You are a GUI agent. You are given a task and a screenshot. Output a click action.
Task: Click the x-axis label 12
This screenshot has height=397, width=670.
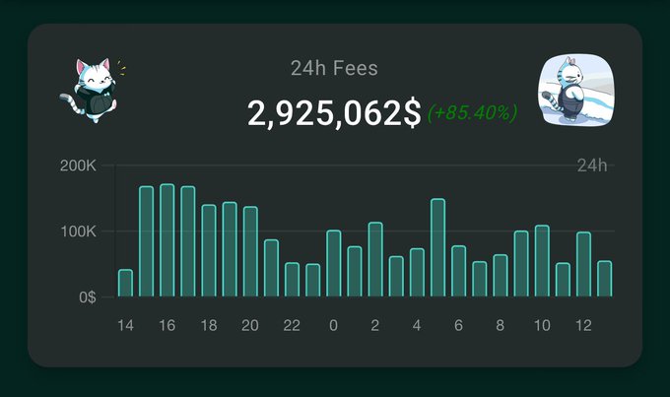[583, 326]
